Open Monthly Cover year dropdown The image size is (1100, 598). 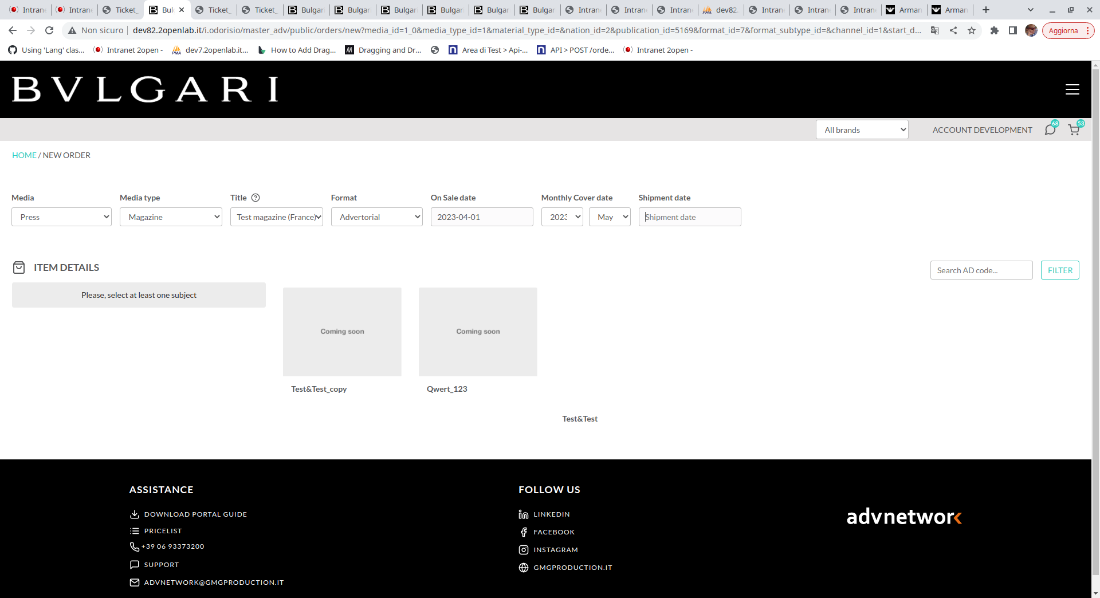click(x=562, y=217)
